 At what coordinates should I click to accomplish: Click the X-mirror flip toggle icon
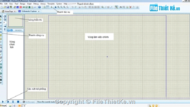(5, 26)
